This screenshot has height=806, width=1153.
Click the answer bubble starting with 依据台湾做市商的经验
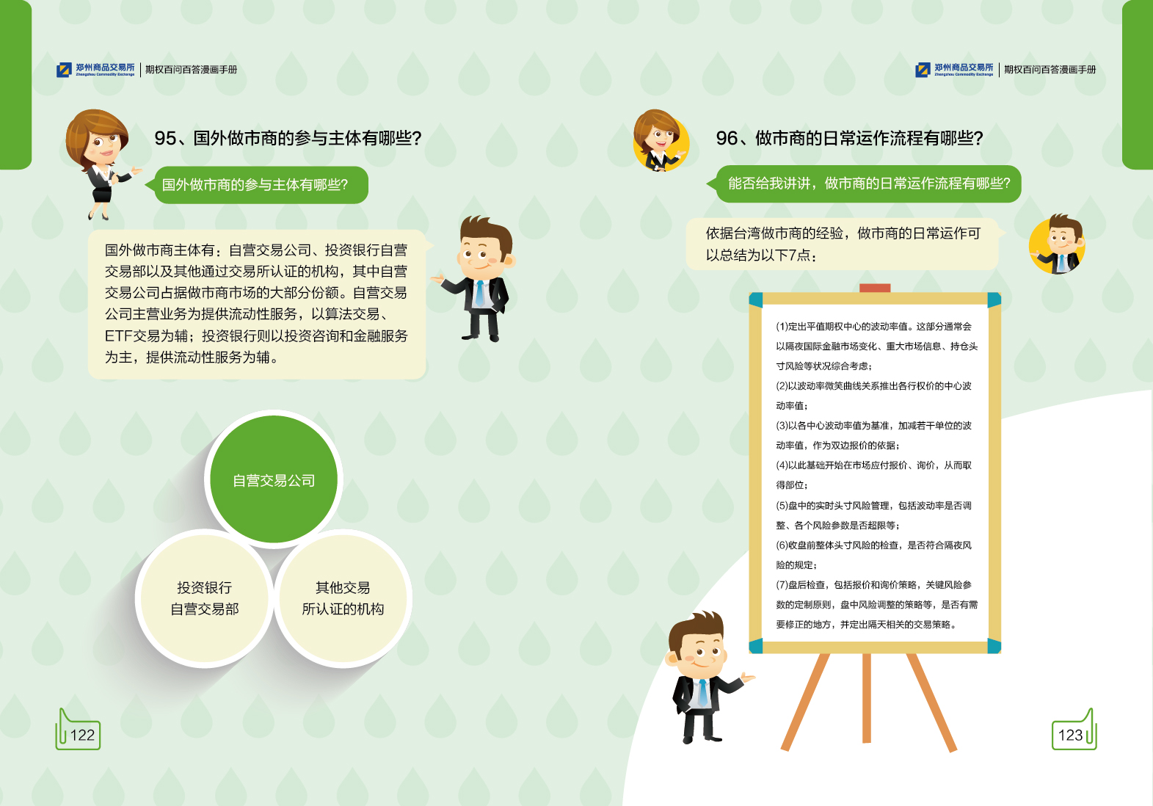(843, 244)
